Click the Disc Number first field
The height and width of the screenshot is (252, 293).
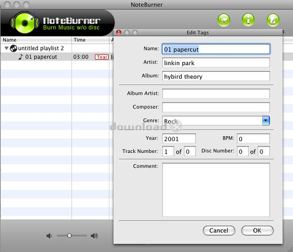[242, 151]
